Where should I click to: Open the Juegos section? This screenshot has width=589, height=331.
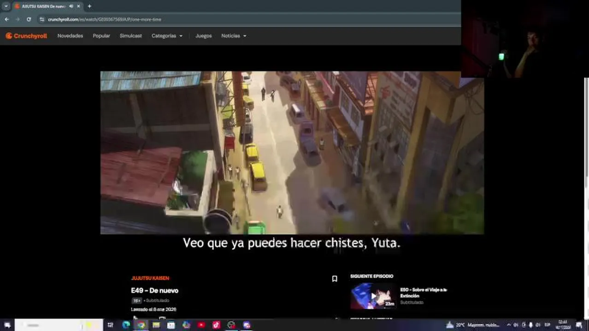click(x=203, y=36)
